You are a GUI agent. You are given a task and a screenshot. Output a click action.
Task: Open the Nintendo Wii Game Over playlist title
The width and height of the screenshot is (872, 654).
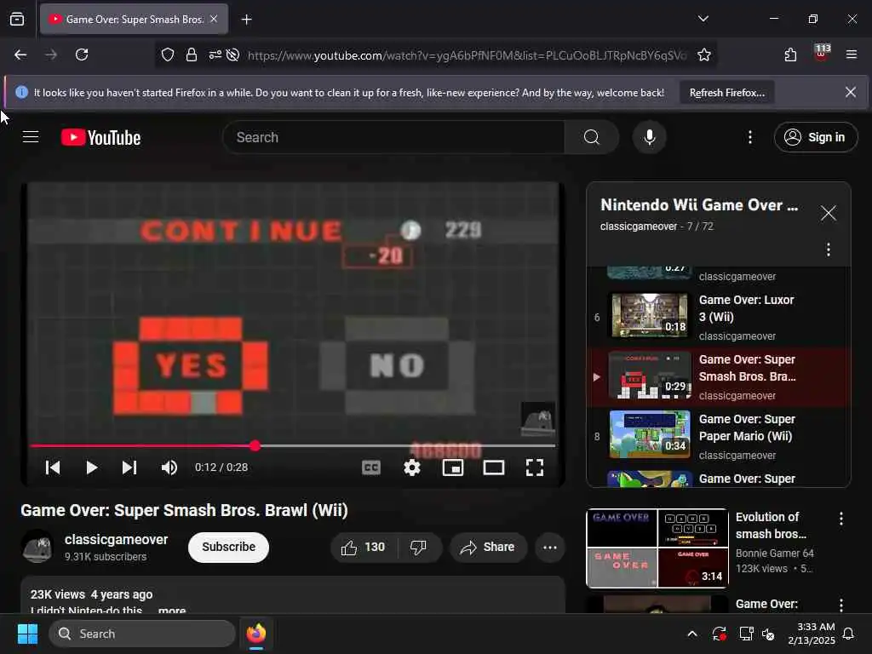click(x=699, y=205)
